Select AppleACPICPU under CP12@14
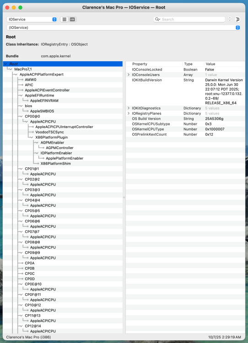The image size is (248, 343). [x=63, y=331]
